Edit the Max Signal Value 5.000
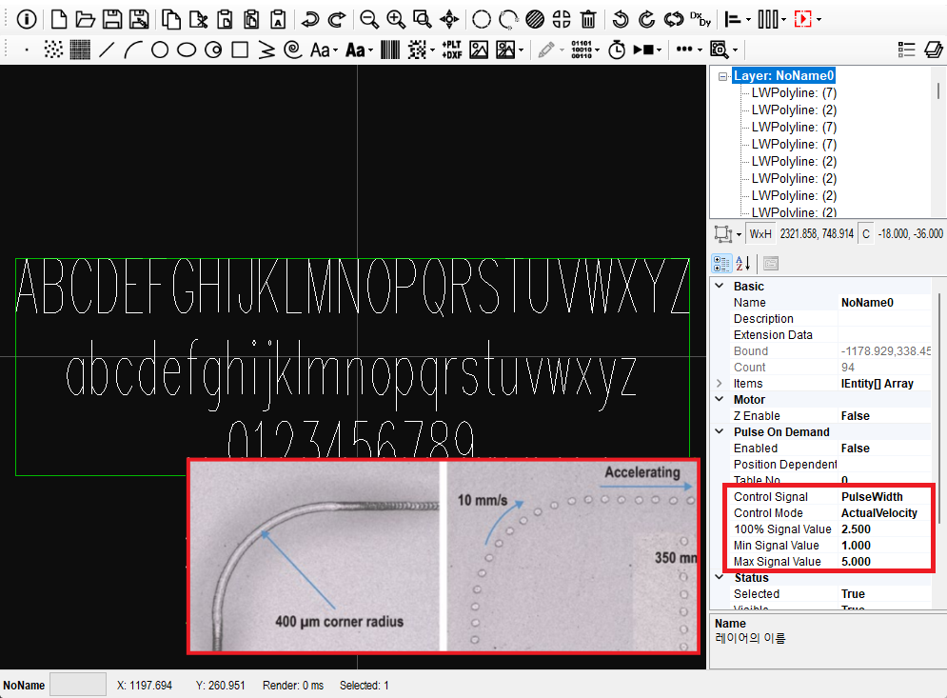The height and width of the screenshot is (698, 947). 885,562
